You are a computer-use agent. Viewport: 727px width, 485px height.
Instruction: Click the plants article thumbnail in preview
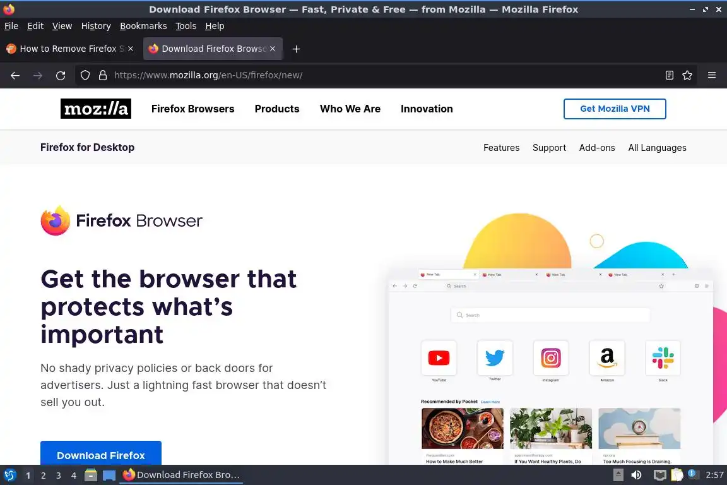(551, 428)
